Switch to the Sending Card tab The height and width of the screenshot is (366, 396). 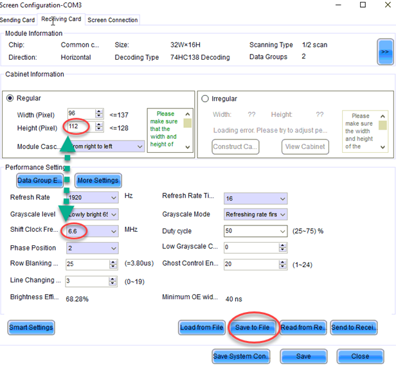click(x=17, y=20)
